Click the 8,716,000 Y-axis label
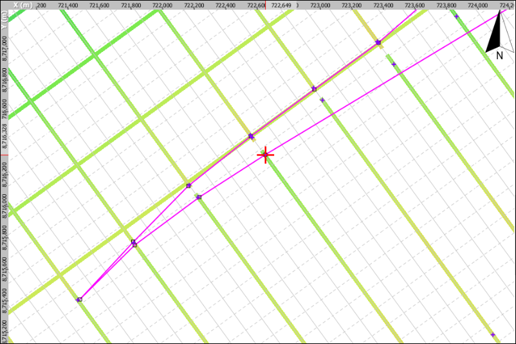516x344 pixels. click(5, 206)
